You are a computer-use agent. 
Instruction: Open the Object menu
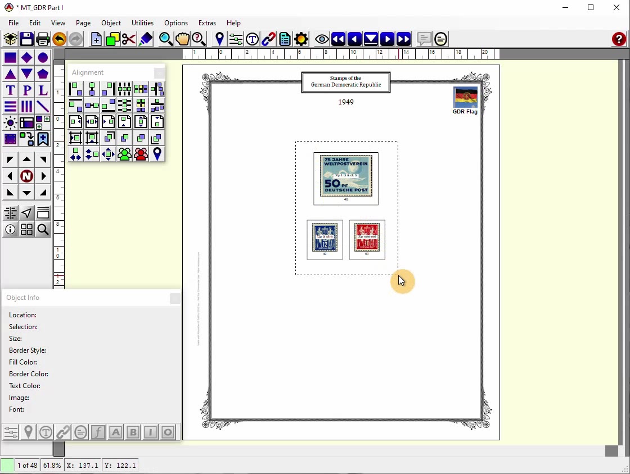(111, 23)
